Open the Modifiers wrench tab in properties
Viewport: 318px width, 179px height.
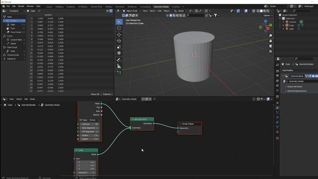tap(277, 107)
